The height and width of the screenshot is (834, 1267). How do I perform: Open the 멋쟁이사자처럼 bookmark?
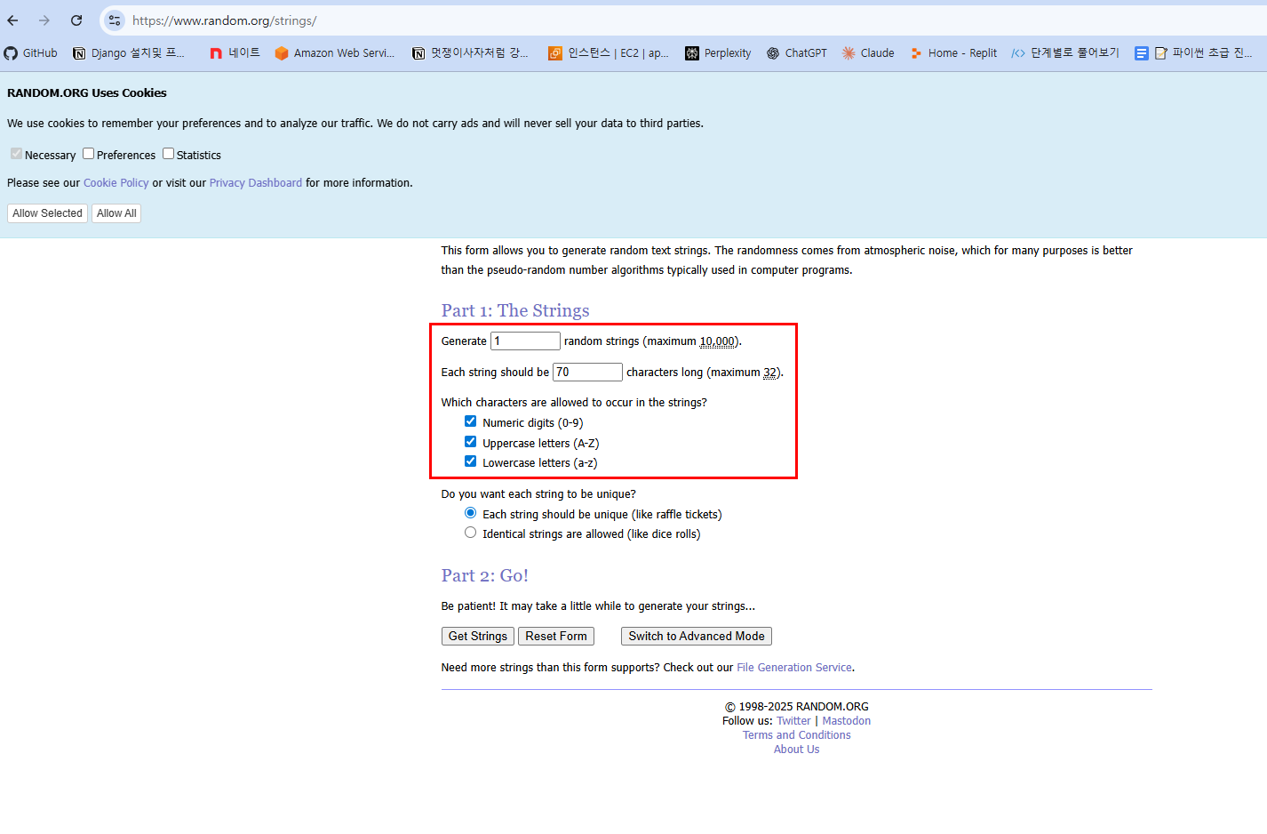coord(470,53)
